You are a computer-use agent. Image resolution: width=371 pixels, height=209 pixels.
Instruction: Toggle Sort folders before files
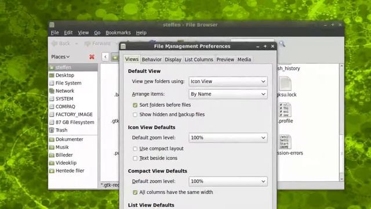pos(135,105)
